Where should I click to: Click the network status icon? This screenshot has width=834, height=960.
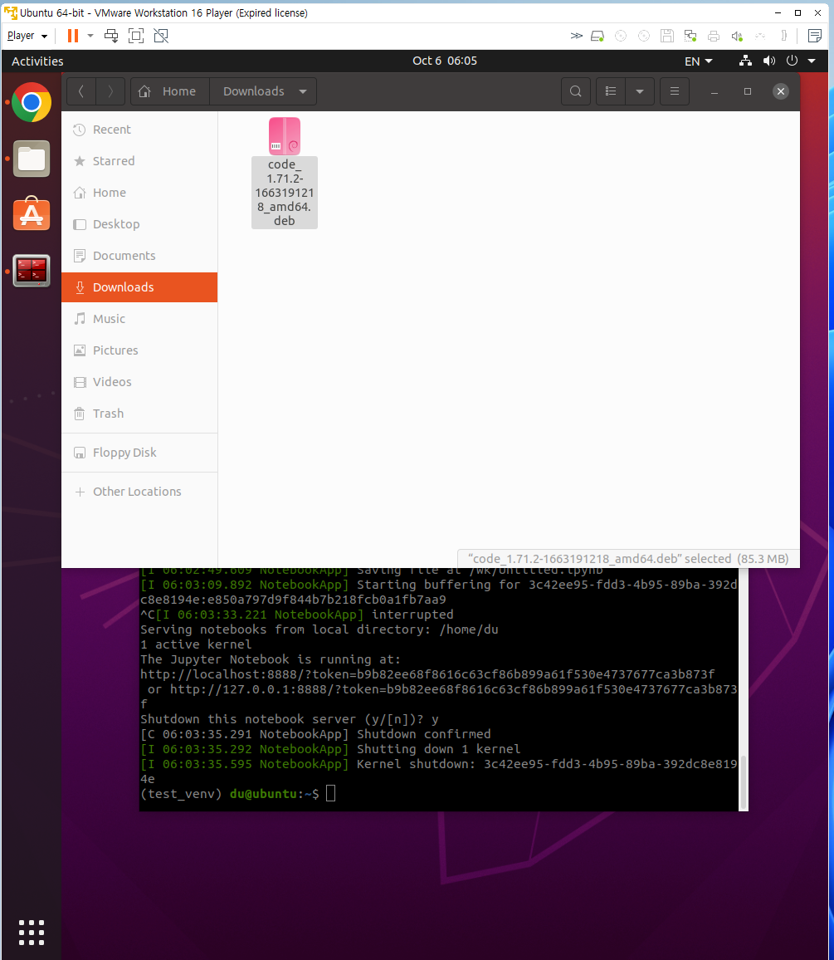pyautogui.click(x=745, y=61)
